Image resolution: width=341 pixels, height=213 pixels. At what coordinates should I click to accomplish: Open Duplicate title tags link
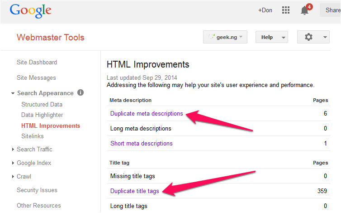[x=135, y=191]
